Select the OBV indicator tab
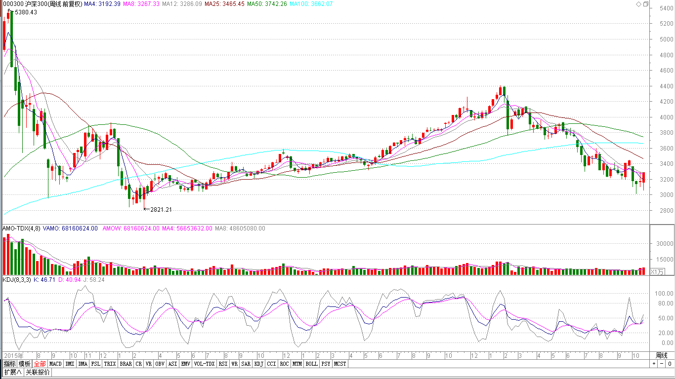The width and height of the screenshot is (675, 379). point(160,364)
